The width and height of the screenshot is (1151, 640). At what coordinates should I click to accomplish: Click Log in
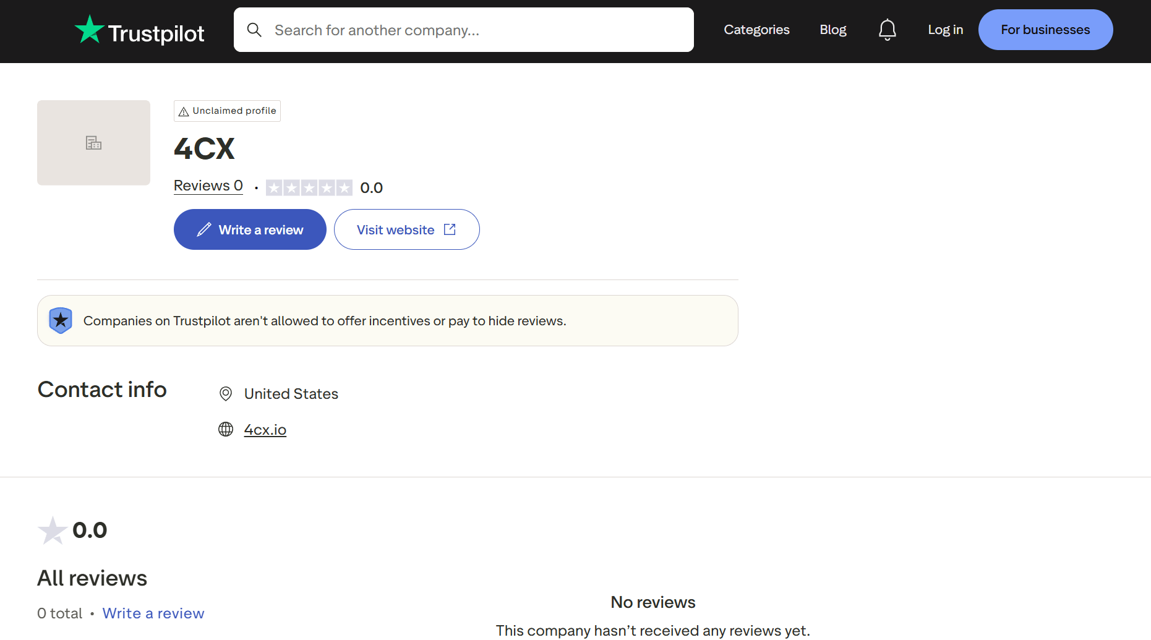coord(945,30)
